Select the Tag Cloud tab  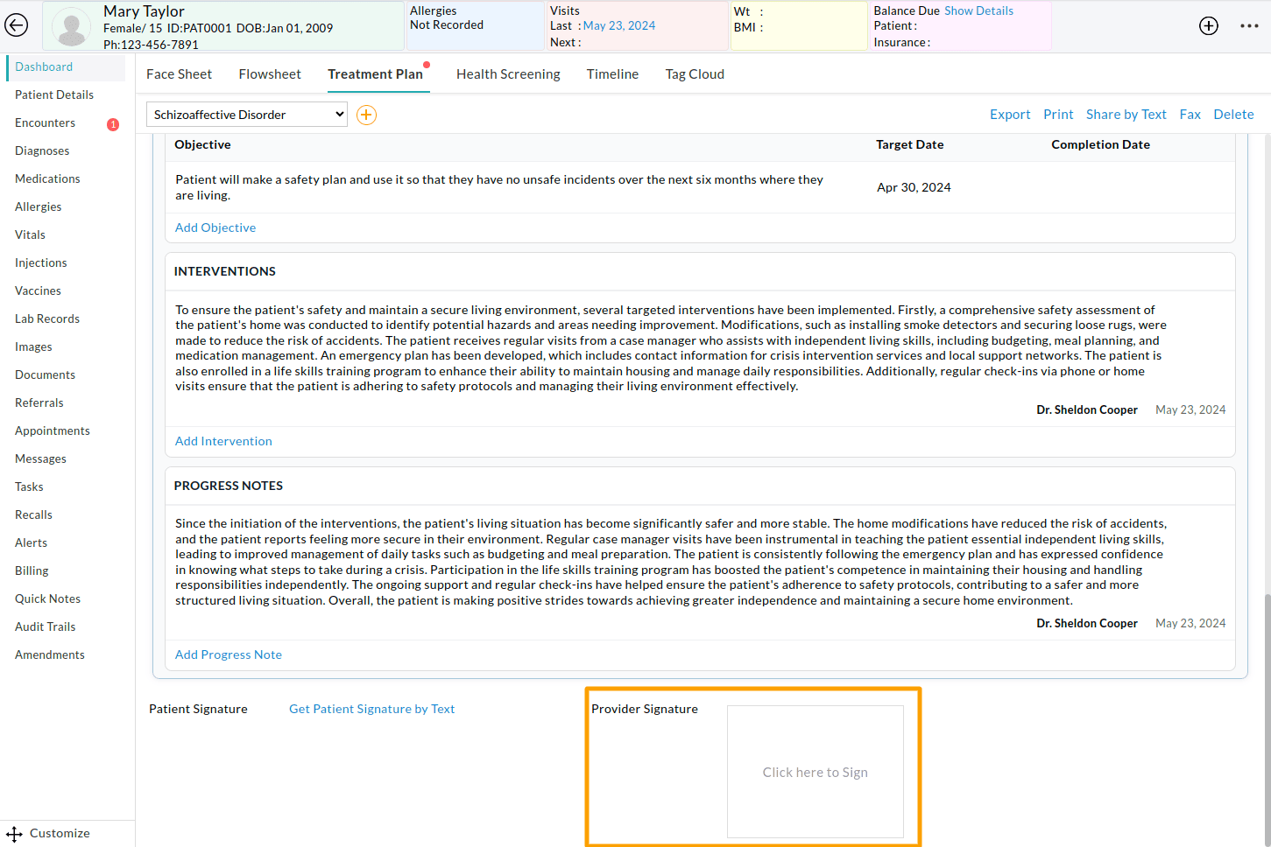[695, 74]
